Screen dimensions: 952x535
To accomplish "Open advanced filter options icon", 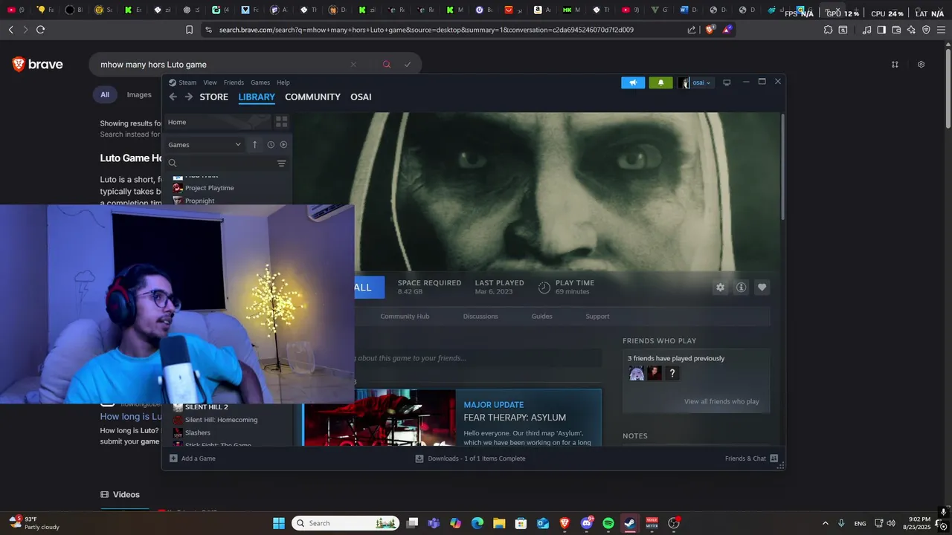I will coord(281,163).
